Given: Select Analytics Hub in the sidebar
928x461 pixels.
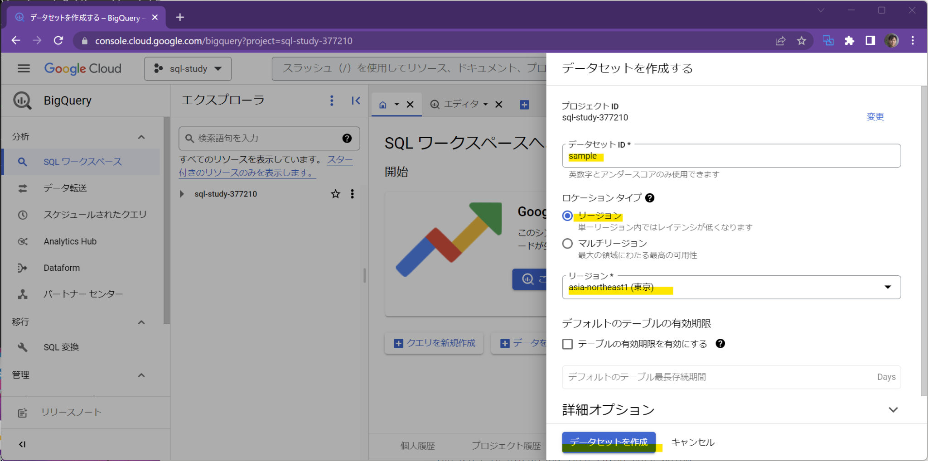Looking at the screenshot, I should [x=70, y=241].
